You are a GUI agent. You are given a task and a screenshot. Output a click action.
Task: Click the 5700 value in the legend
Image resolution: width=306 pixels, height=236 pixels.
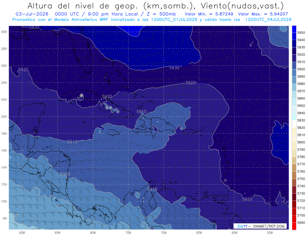tap(301, 215)
